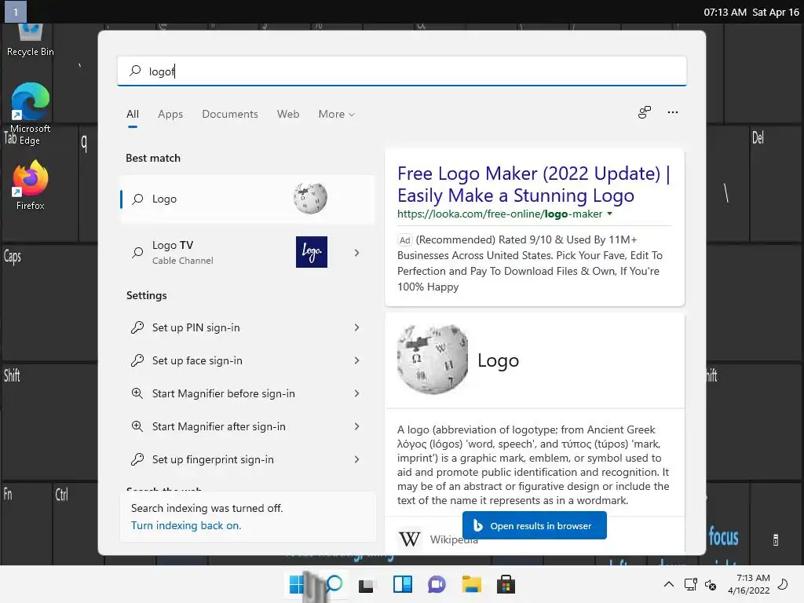Open network status tray icon

[x=691, y=584]
